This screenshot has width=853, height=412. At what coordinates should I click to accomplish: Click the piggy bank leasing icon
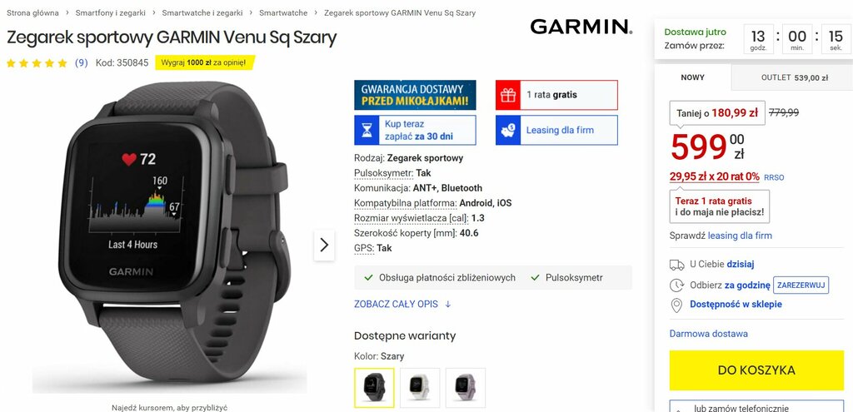pos(508,130)
